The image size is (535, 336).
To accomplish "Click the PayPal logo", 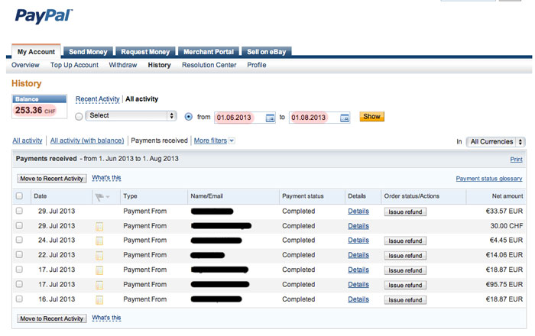I will 44,16.
